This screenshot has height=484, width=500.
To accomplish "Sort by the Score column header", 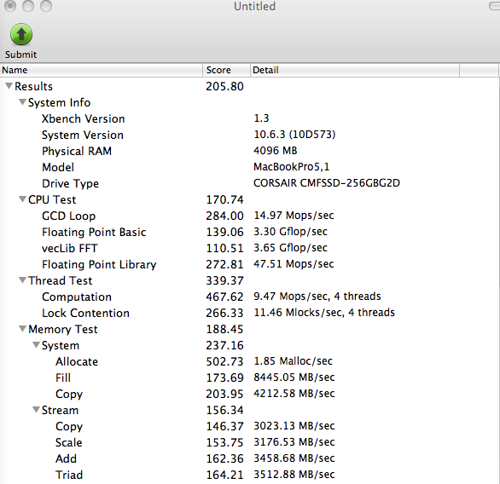I will coord(226,70).
